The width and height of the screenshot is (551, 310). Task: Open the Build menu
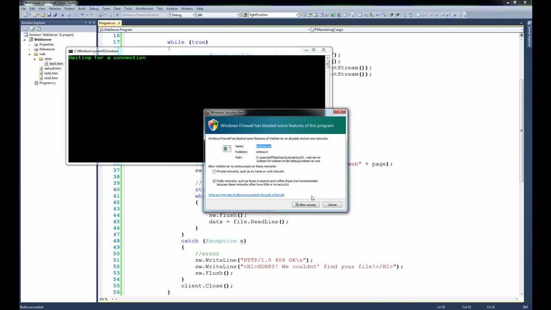(x=82, y=9)
